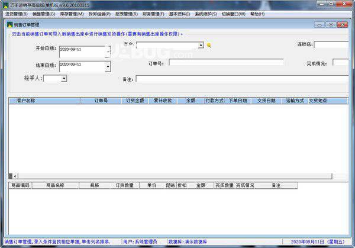The height and width of the screenshot is (248, 355).
Task: Click the customer search magnifier icon
Action: (x=209, y=46)
